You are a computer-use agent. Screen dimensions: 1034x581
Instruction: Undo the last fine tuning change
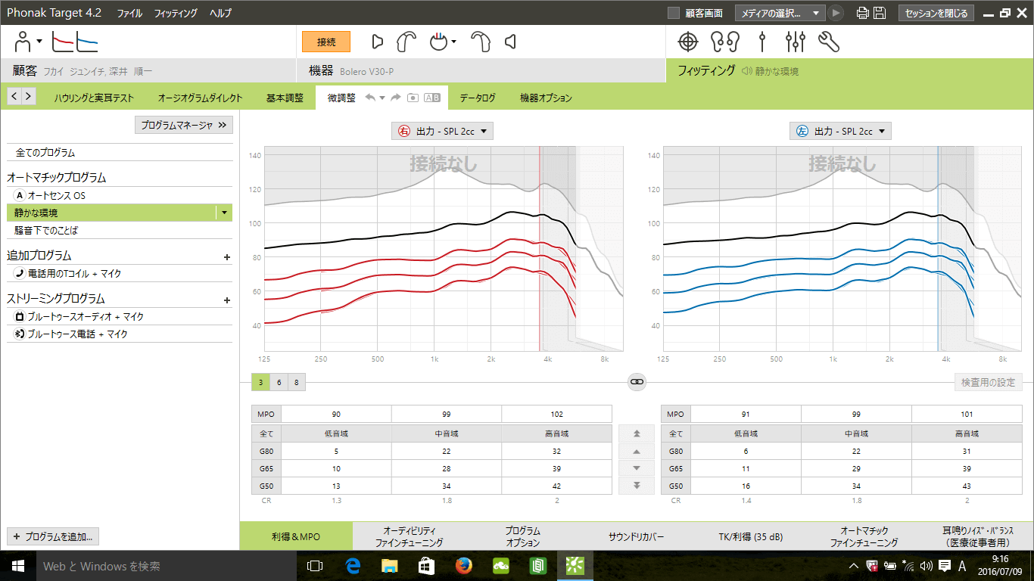click(x=370, y=98)
